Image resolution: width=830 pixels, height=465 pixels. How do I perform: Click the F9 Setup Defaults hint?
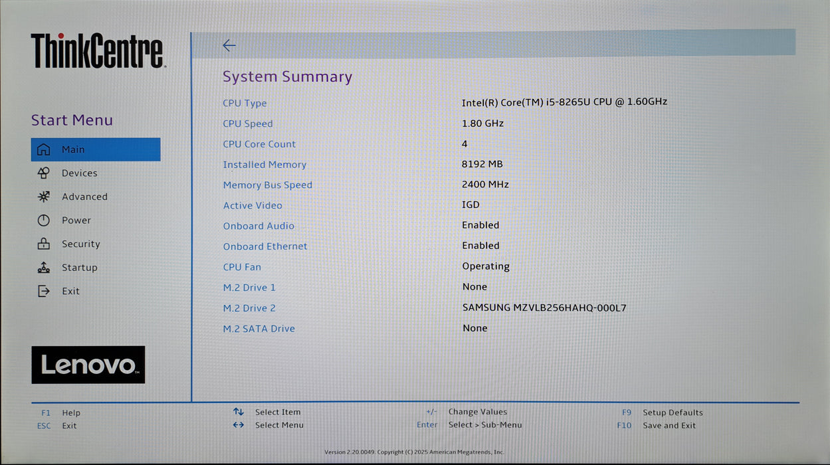(662, 413)
